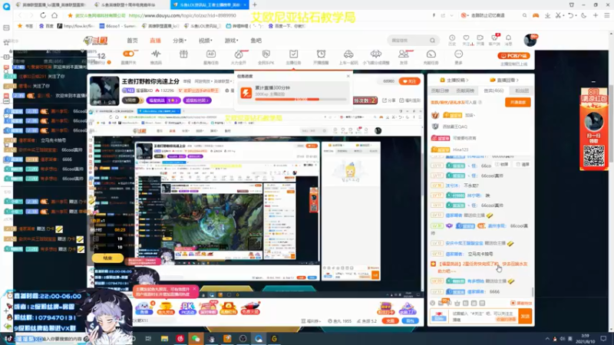The width and height of the screenshot is (614, 345).
Task: Reload the page via refresh icon
Action: click(43, 15)
